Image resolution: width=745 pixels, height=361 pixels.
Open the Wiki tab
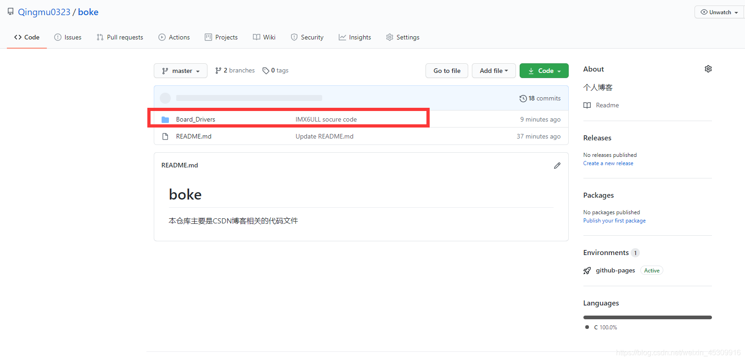264,37
